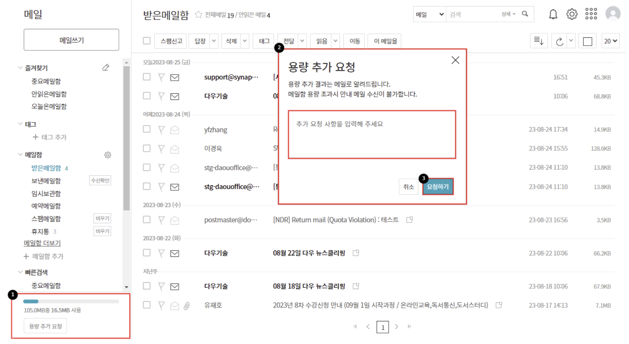Open the 답장 dropdown arrow

[214, 41]
